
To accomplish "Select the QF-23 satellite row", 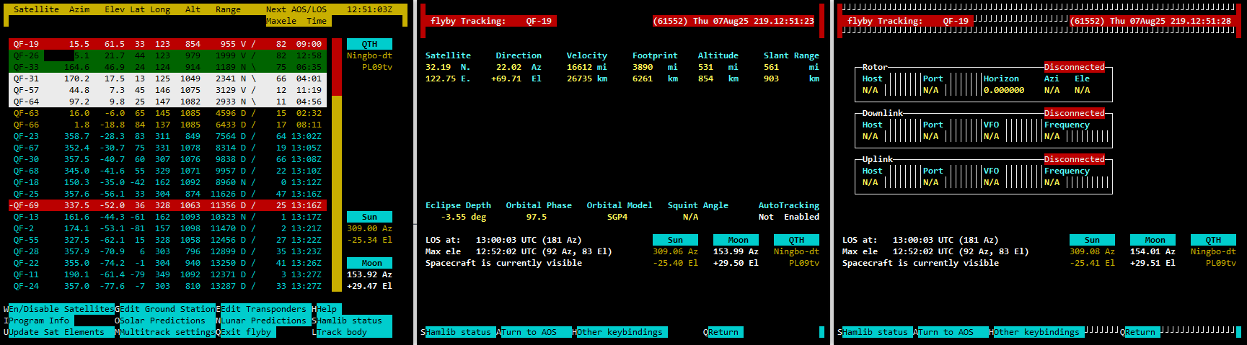I will click(167, 136).
